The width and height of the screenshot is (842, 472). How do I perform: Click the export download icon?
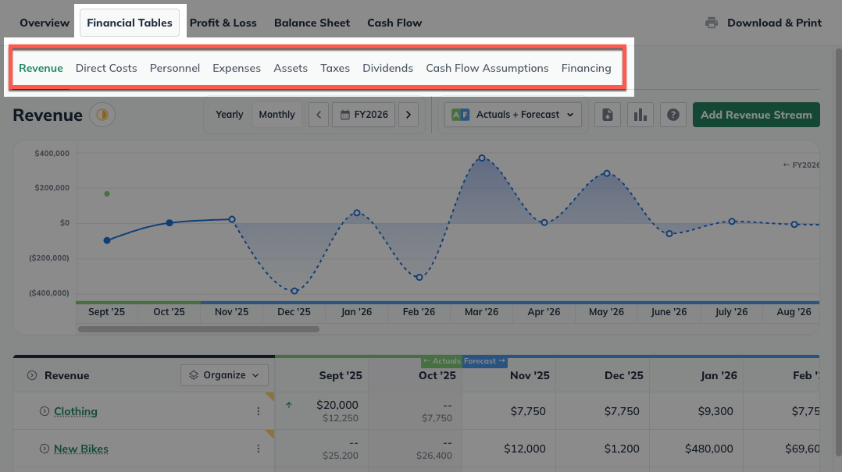click(x=607, y=115)
